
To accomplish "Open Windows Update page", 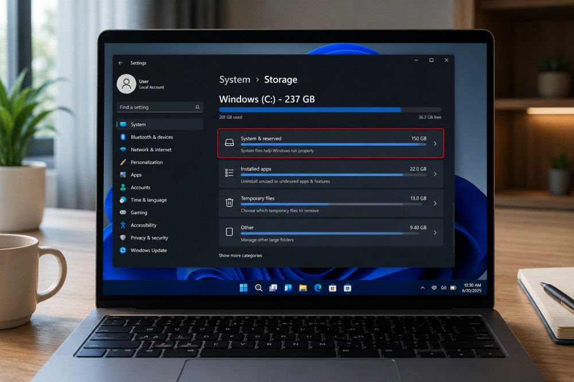I will click(x=160, y=250).
